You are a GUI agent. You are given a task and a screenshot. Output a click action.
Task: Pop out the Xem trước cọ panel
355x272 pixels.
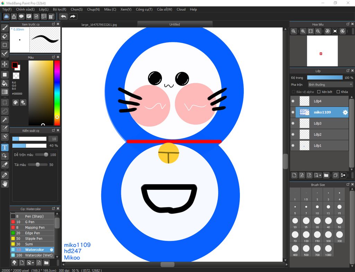coord(53,24)
